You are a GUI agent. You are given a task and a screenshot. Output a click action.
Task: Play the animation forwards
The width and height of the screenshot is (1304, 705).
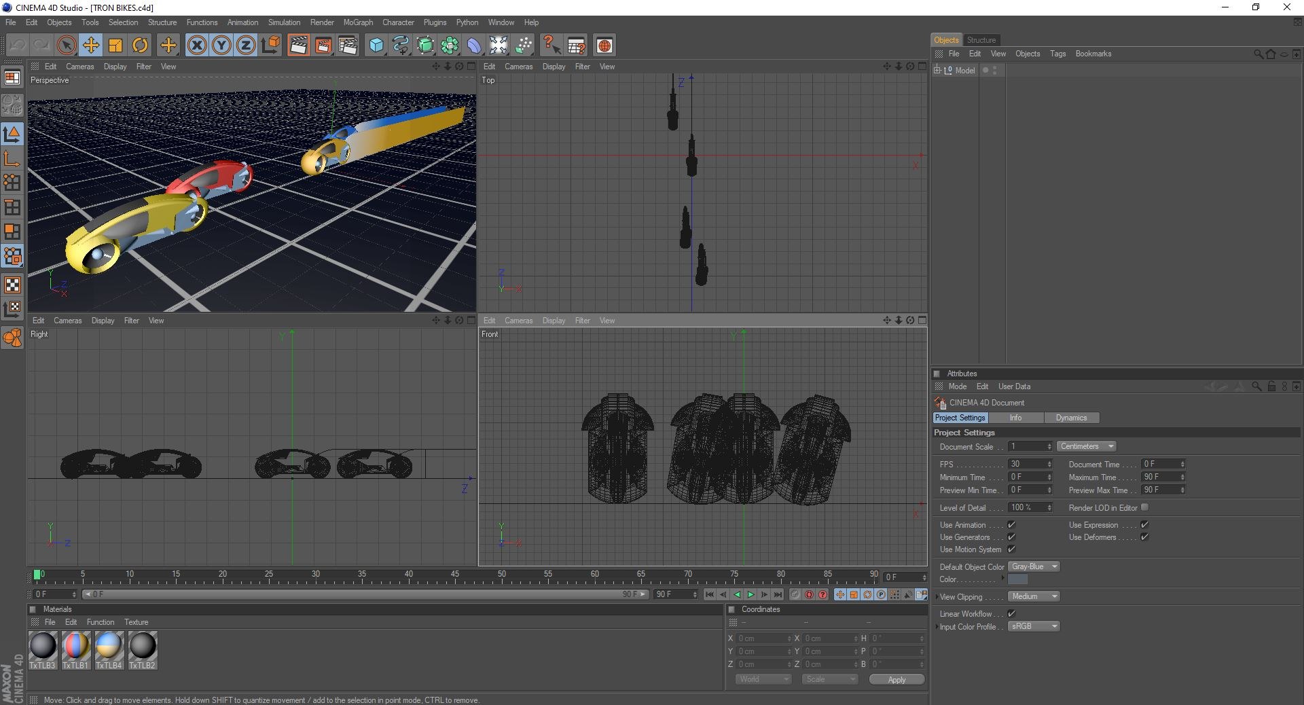click(x=750, y=595)
